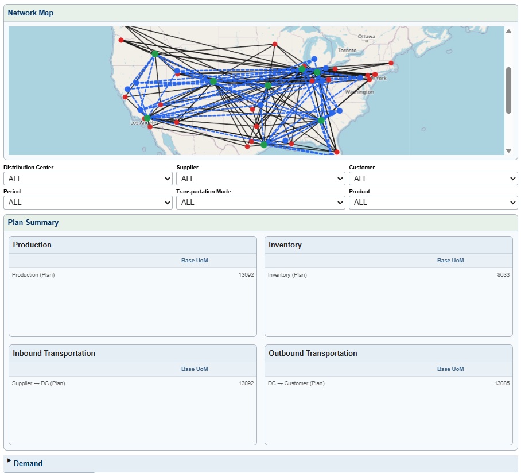Expand the Demand section

point(28,463)
